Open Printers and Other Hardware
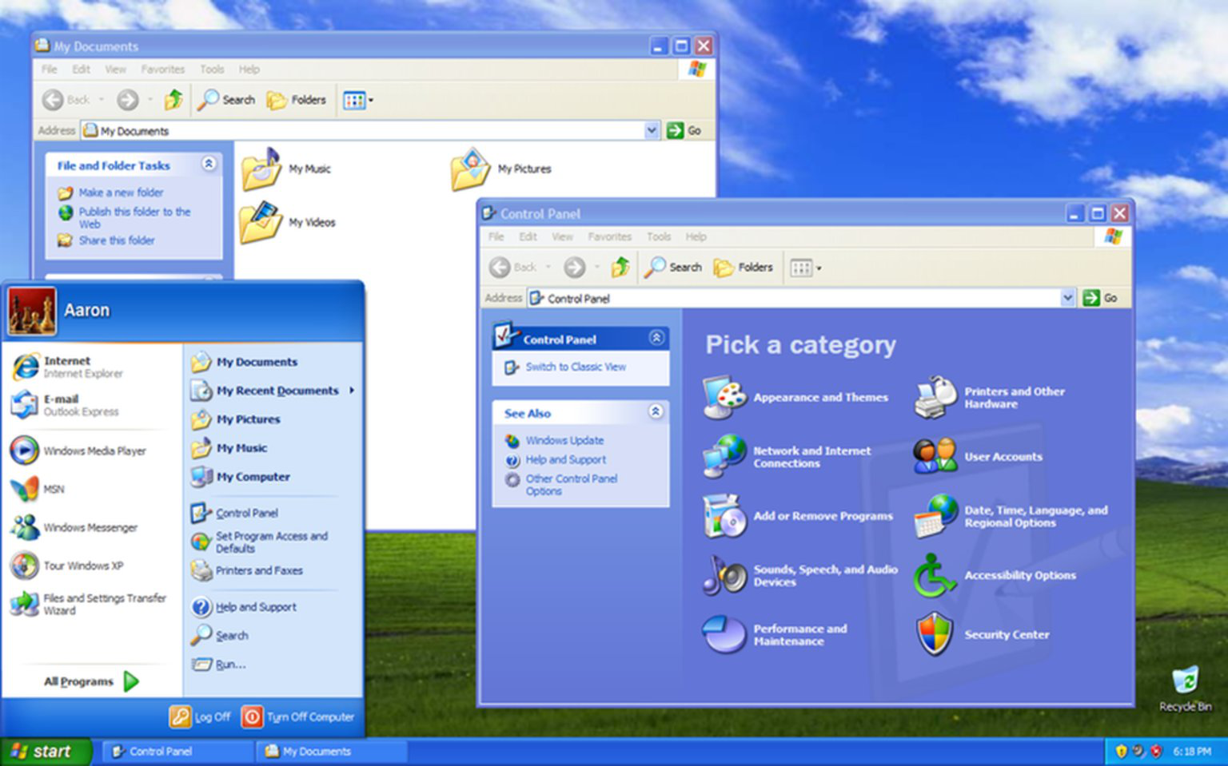The width and height of the screenshot is (1228, 766). 1014,398
